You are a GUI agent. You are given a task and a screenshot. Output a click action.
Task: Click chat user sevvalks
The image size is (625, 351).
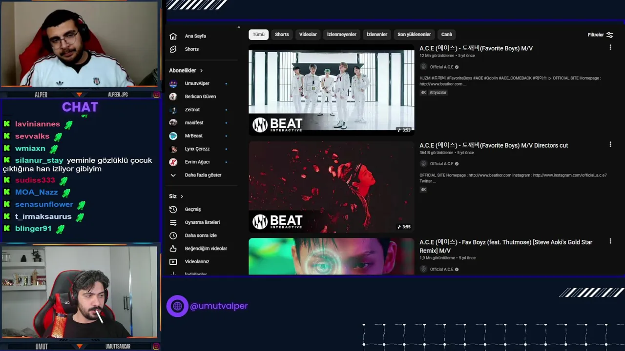point(32,136)
